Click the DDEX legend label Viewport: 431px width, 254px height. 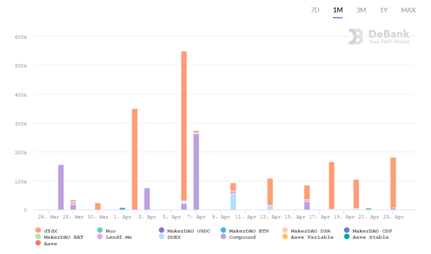[174, 237]
